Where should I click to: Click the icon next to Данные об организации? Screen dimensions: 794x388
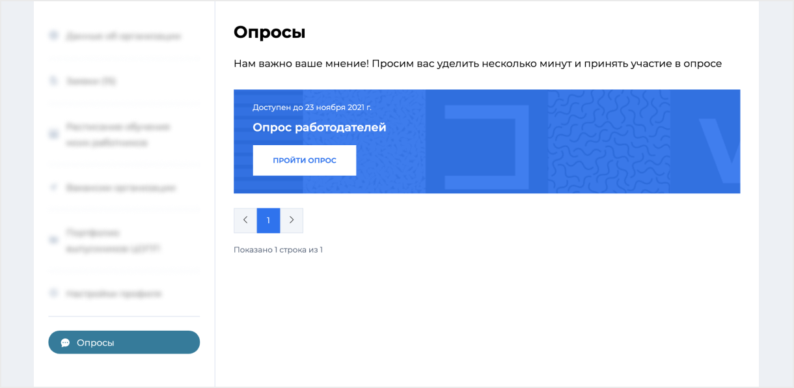pos(53,36)
